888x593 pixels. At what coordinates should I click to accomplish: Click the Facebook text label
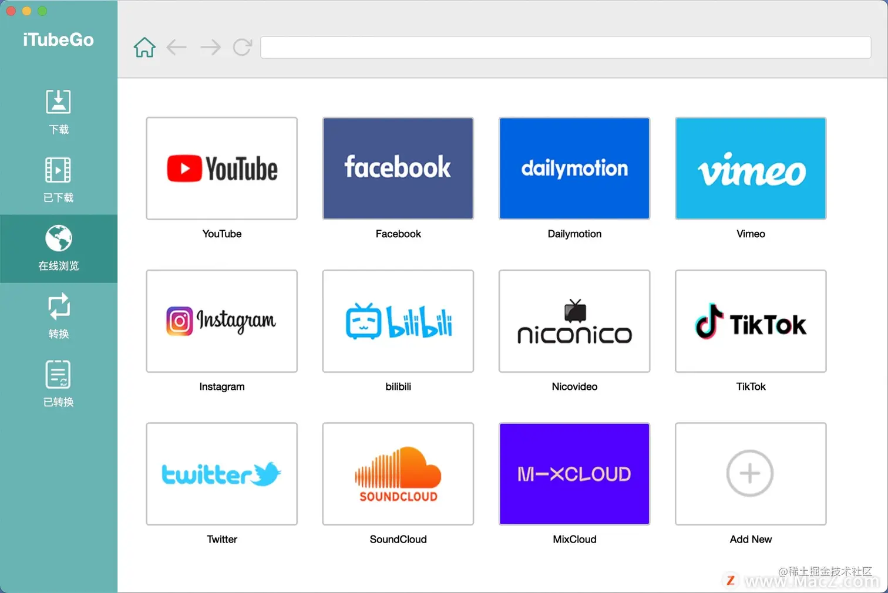pos(398,234)
